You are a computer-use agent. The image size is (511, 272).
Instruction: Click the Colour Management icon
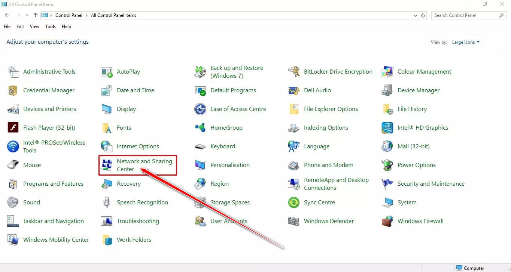387,72
